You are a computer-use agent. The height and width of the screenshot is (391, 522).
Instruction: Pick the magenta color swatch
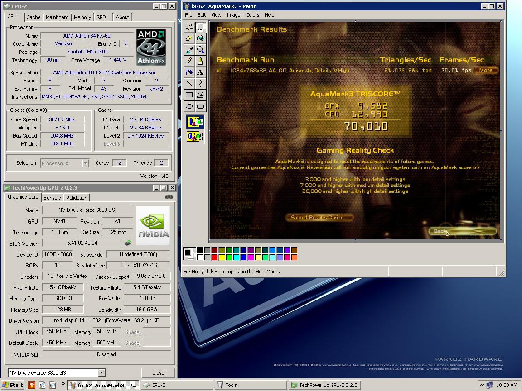click(x=251, y=257)
